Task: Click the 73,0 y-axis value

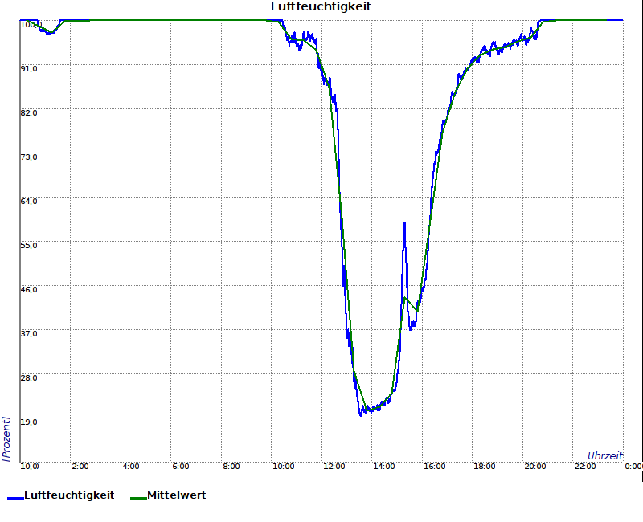Action: tap(29, 157)
